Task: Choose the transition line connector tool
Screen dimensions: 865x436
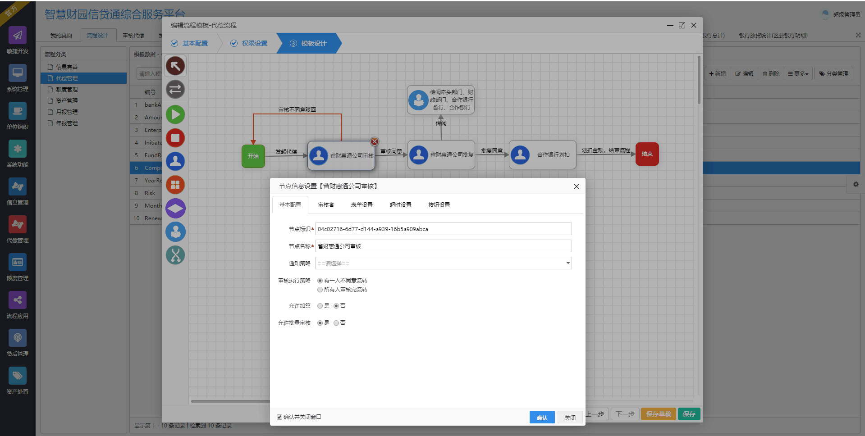Action: click(175, 89)
